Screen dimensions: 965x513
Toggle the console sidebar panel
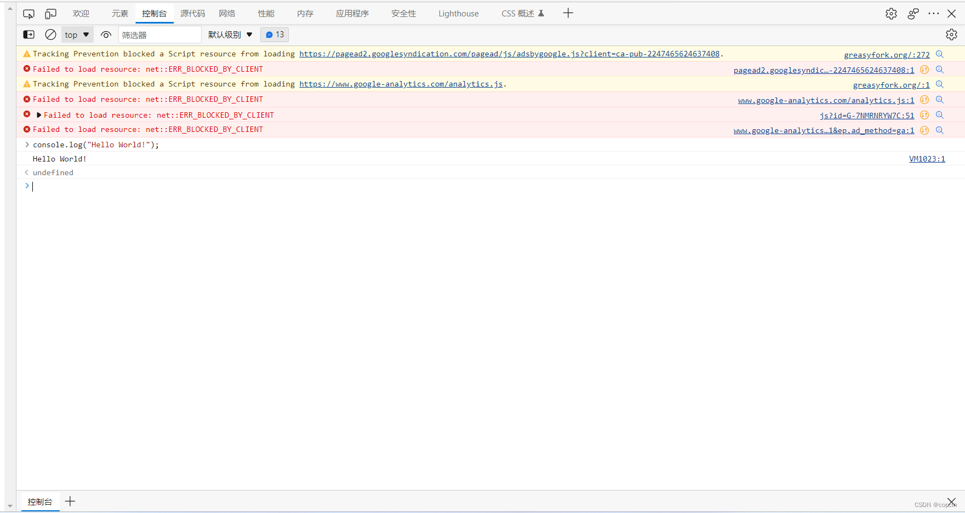[29, 34]
